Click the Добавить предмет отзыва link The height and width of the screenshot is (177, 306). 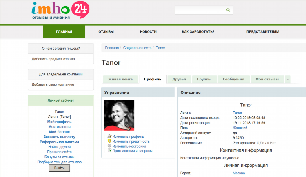(53, 59)
